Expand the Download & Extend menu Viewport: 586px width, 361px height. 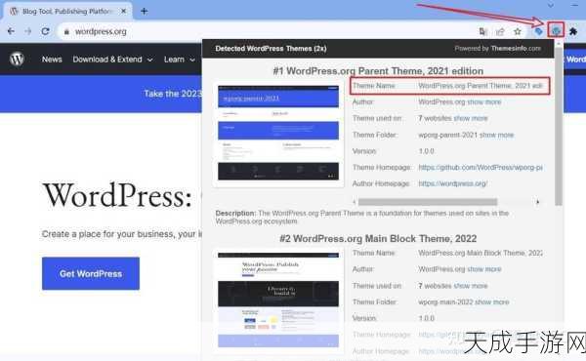pyautogui.click(x=112, y=60)
